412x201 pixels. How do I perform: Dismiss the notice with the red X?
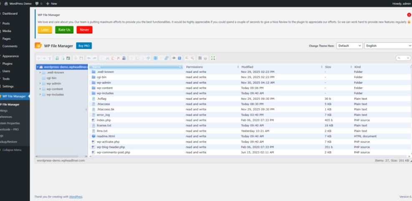point(409,15)
